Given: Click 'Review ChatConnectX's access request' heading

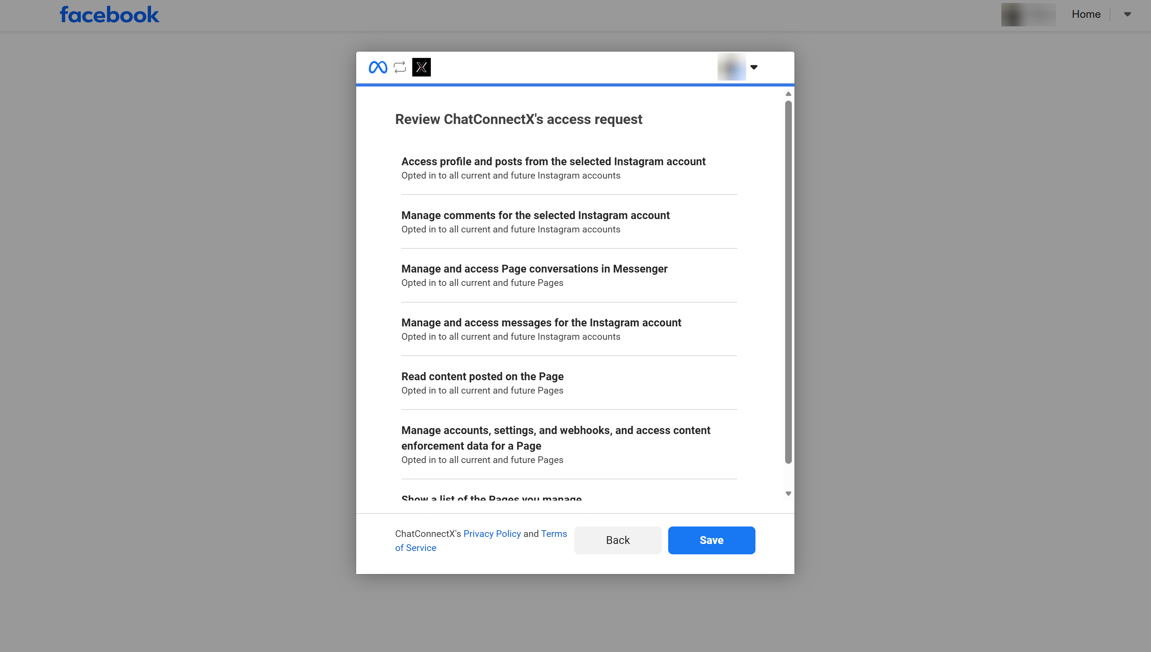Looking at the screenshot, I should click(518, 119).
